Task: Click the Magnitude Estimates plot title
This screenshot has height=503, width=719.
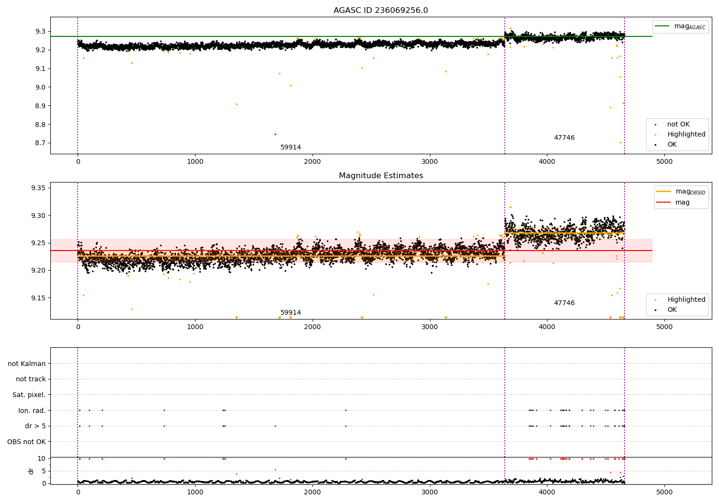Action: pos(381,176)
